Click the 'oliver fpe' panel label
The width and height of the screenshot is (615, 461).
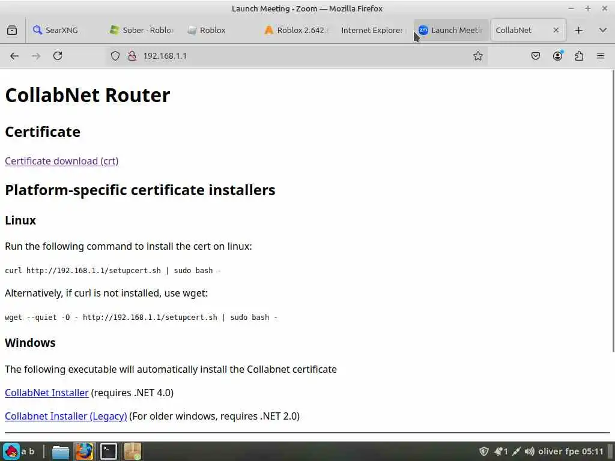tap(559, 451)
